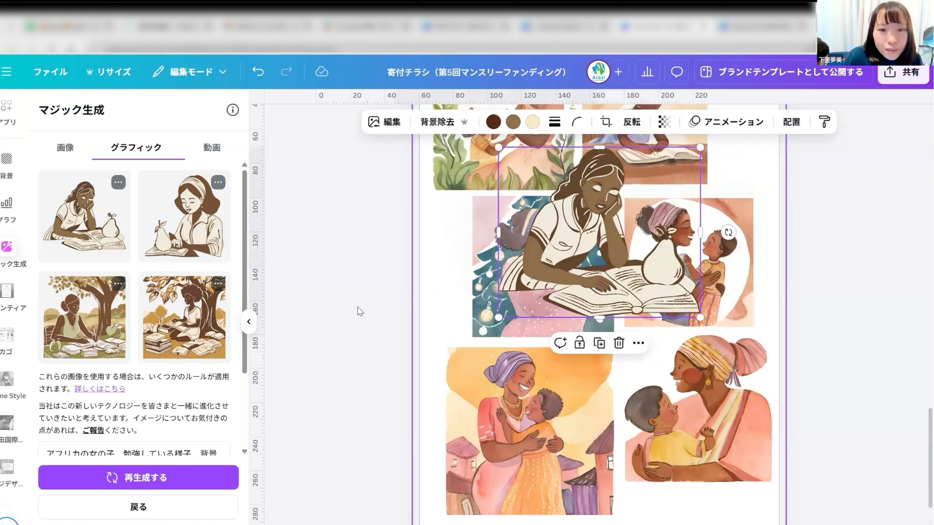Image resolution: width=934 pixels, height=525 pixels.
Task: Click the redo arrow
Action: pyautogui.click(x=287, y=72)
